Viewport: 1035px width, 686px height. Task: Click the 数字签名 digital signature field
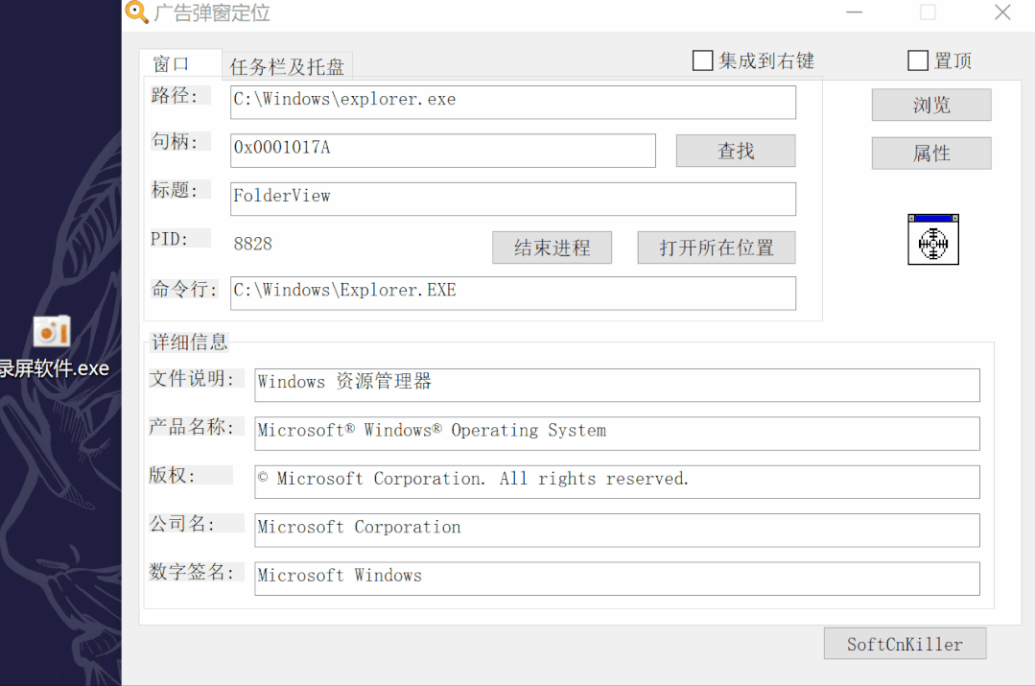tap(617, 580)
